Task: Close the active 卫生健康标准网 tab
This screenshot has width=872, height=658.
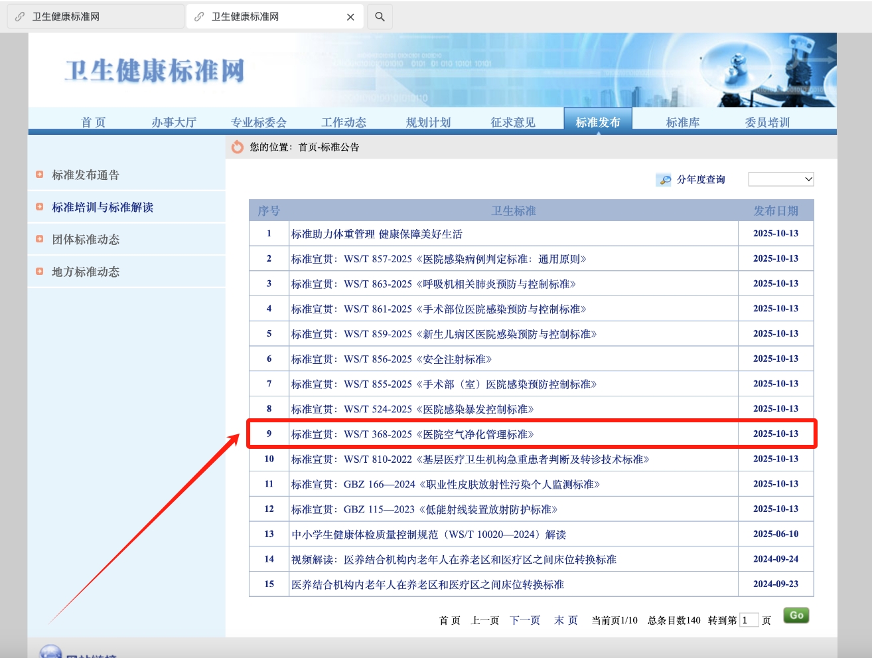Action: point(350,17)
